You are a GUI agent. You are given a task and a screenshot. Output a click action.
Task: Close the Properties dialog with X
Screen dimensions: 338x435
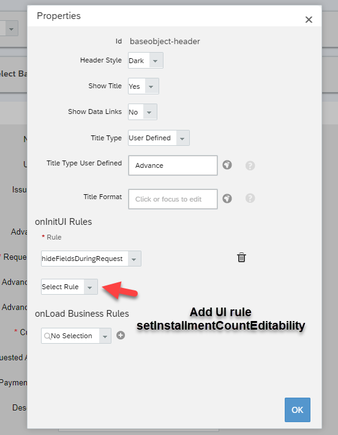309,20
